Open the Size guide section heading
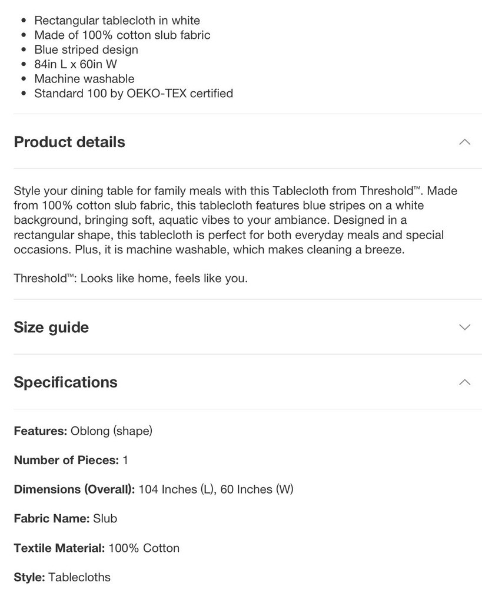The height and width of the screenshot is (589, 482). (x=51, y=327)
